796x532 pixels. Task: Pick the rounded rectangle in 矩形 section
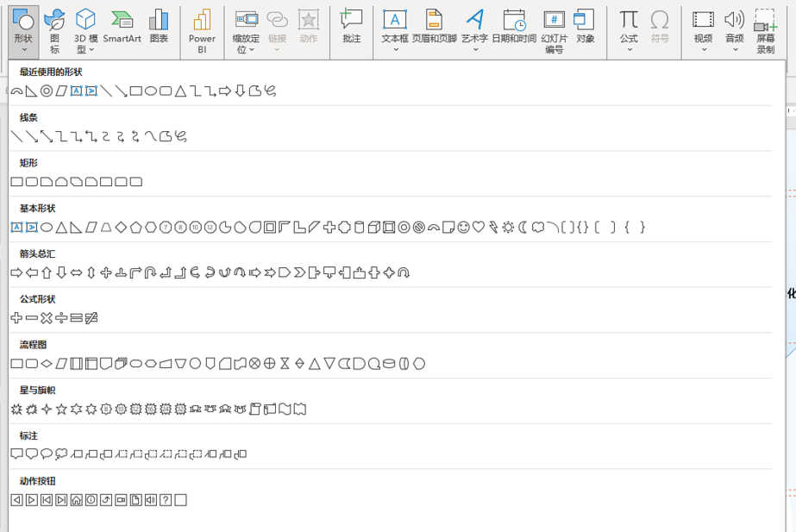[x=31, y=182]
